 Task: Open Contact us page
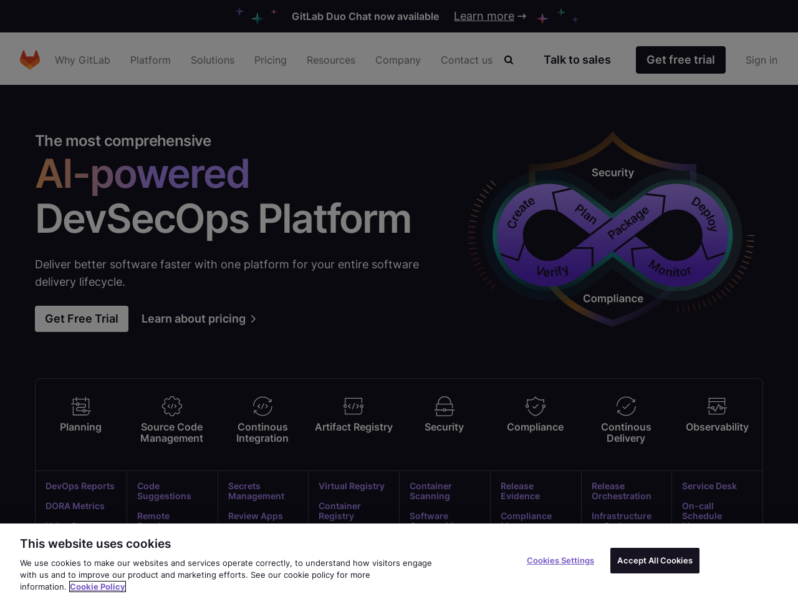466,60
